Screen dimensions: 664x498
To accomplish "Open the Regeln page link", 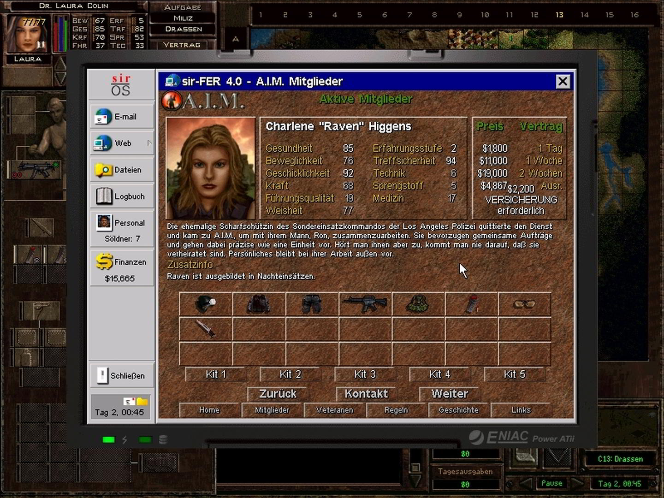I will pos(396,410).
